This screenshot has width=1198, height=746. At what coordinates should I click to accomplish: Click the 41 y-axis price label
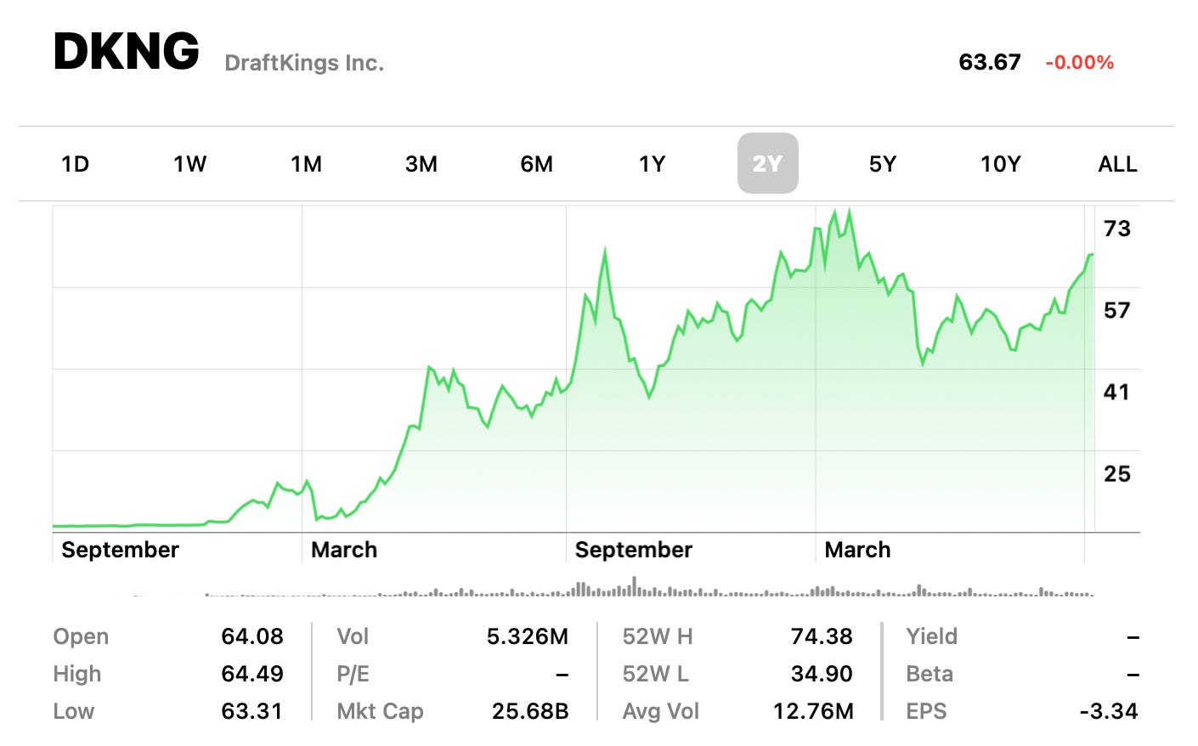tap(1117, 392)
